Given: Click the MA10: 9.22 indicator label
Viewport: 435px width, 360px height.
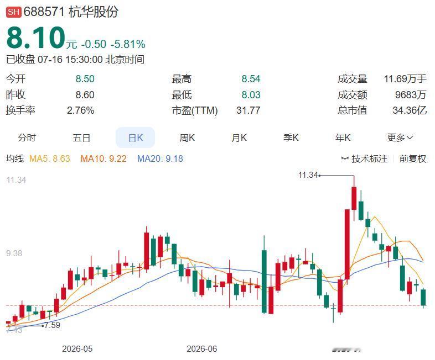Looking at the screenshot, I should coord(103,158).
